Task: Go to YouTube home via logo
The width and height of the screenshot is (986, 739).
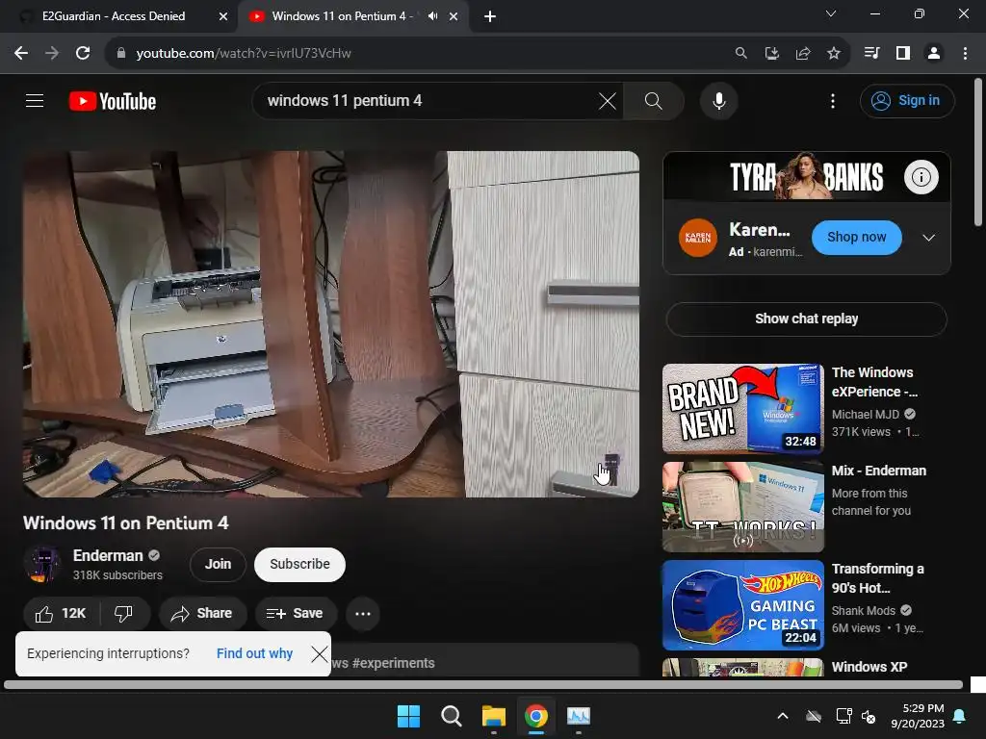Action: click(113, 101)
